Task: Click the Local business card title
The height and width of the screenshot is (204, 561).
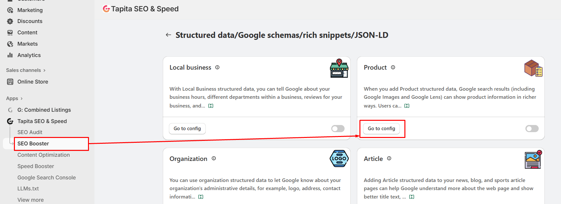Action: pos(190,67)
